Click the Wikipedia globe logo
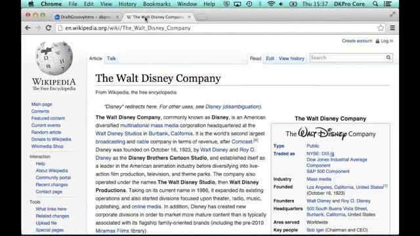The width and height of the screenshot is (420, 236). pyautogui.click(x=54, y=58)
